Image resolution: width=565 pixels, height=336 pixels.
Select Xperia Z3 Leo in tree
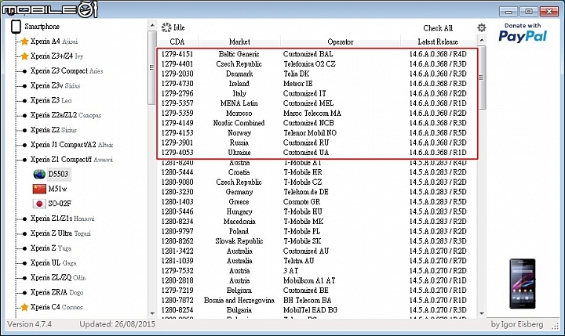[51, 100]
